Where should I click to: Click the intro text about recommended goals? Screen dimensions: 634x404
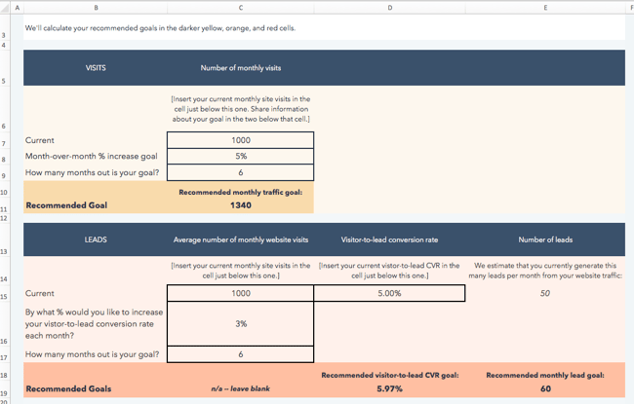(x=160, y=28)
